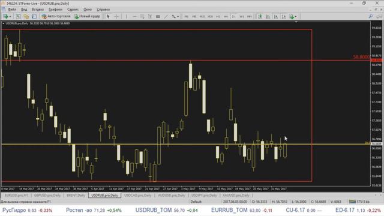
Task: Expand indicators list dropdown arrow
Action: [x=296, y=17]
